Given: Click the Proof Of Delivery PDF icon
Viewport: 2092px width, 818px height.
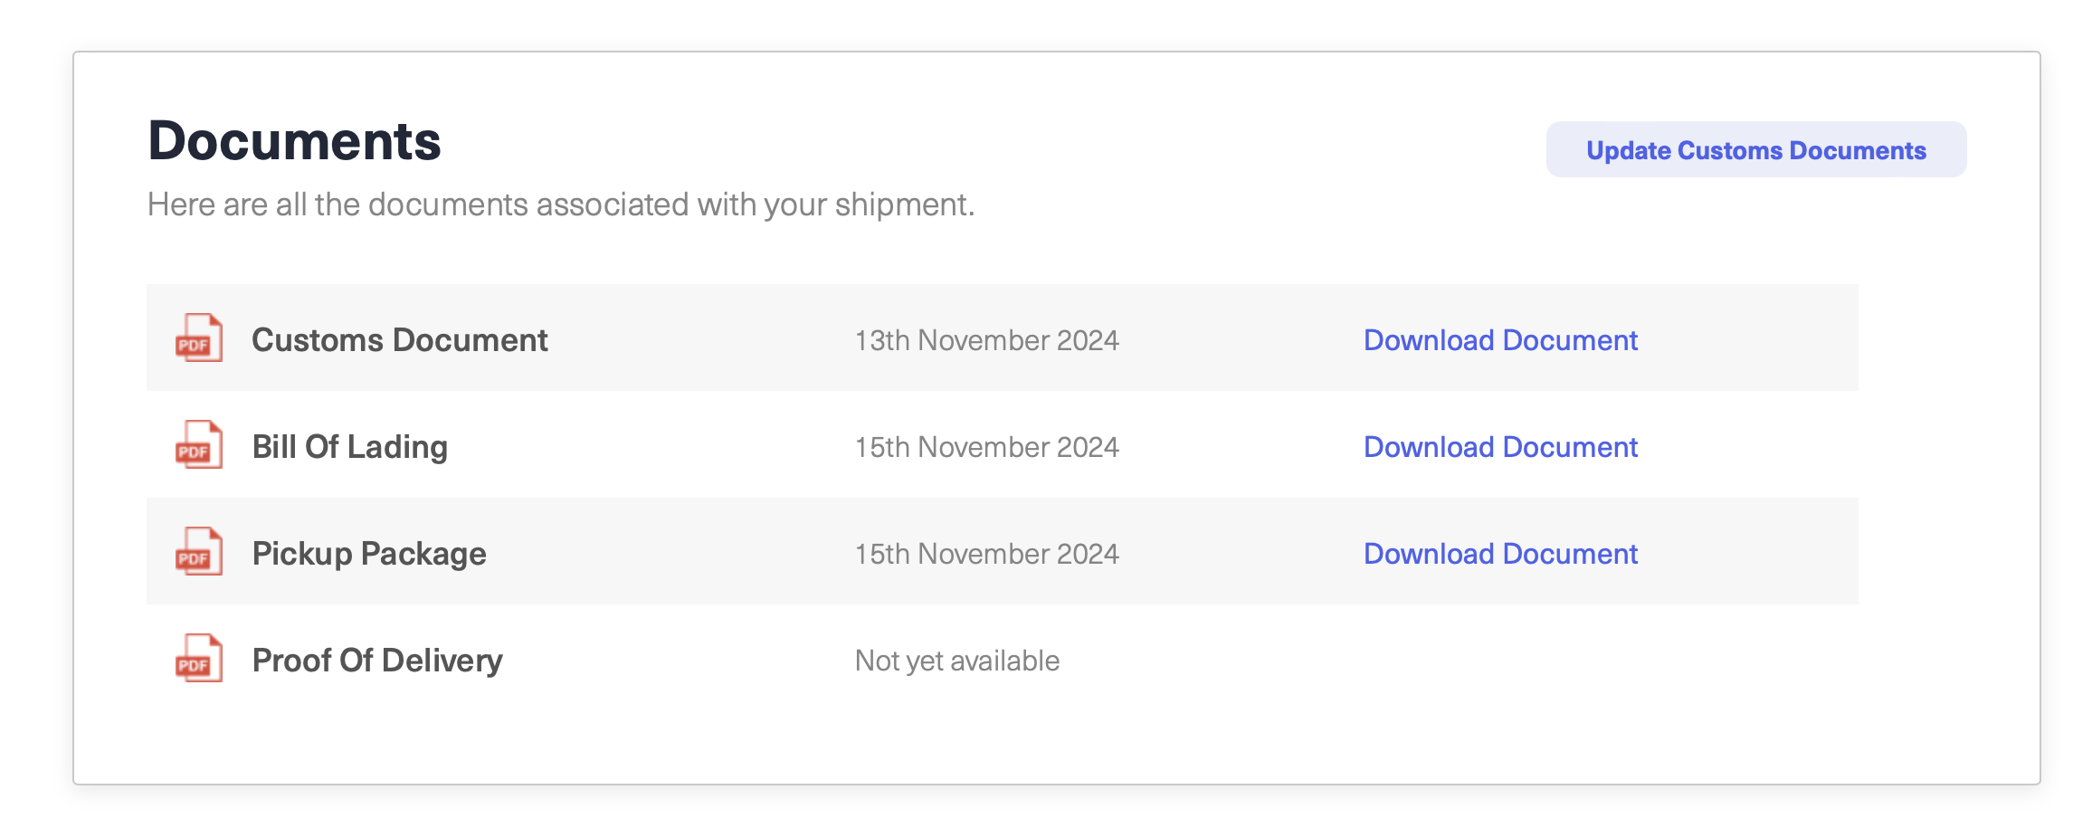Looking at the screenshot, I should click(199, 659).
